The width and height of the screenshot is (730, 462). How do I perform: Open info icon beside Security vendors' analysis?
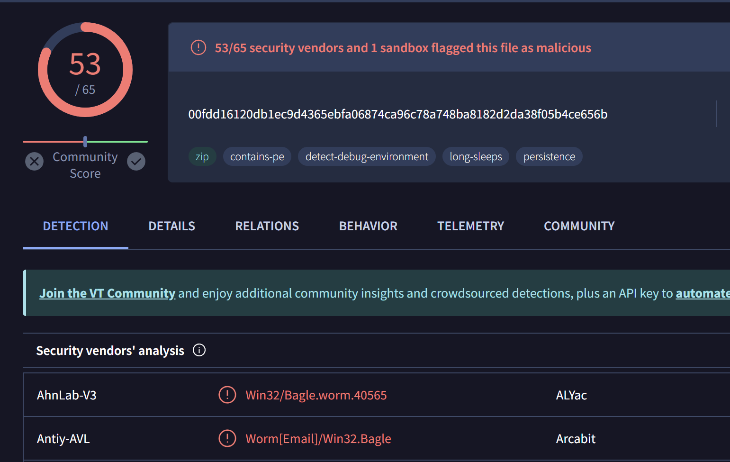pyautogui.click(x=199, y=350)
